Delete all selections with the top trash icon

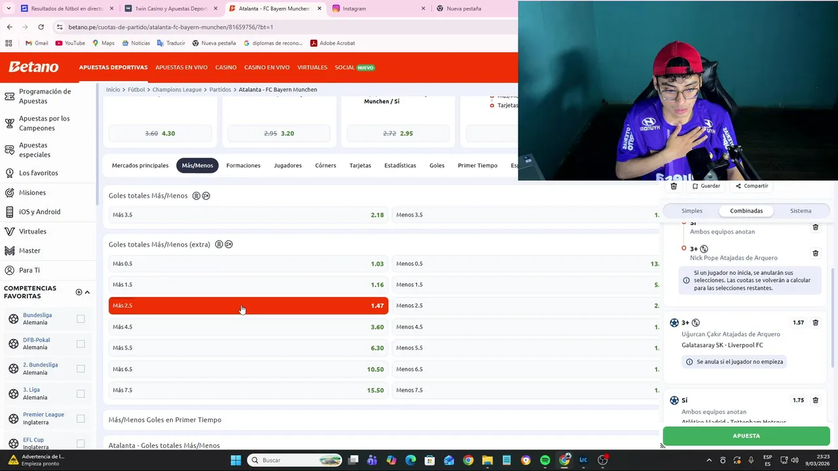(x=674, y=186)
